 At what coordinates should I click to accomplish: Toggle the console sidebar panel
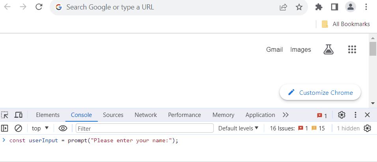click(5, 128)
